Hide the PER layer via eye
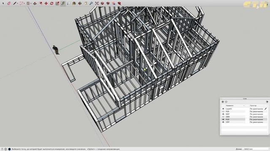Screen dimensions: 270x151 (223, 119)
